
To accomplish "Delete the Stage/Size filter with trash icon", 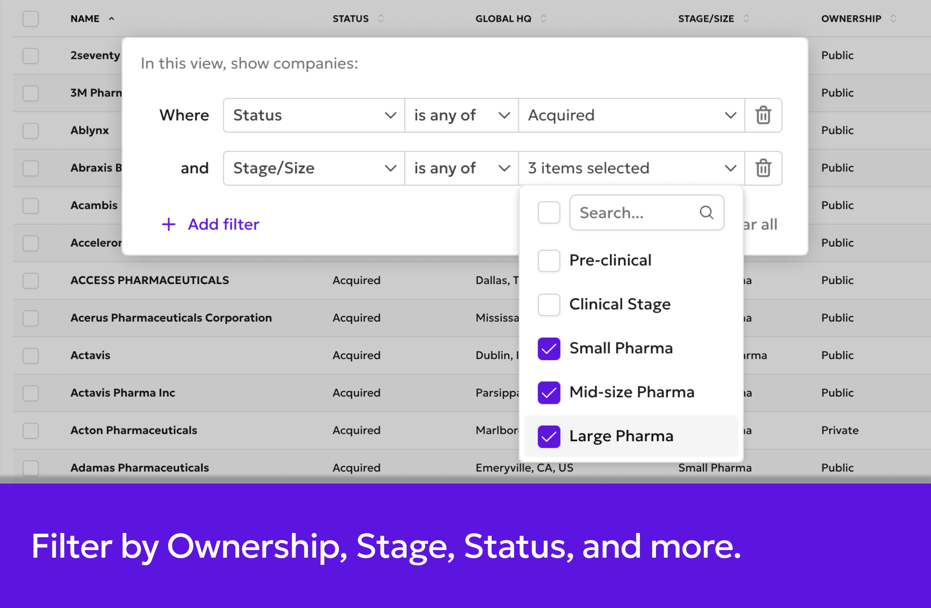I will pyautogui.click(x=763, y=168).
